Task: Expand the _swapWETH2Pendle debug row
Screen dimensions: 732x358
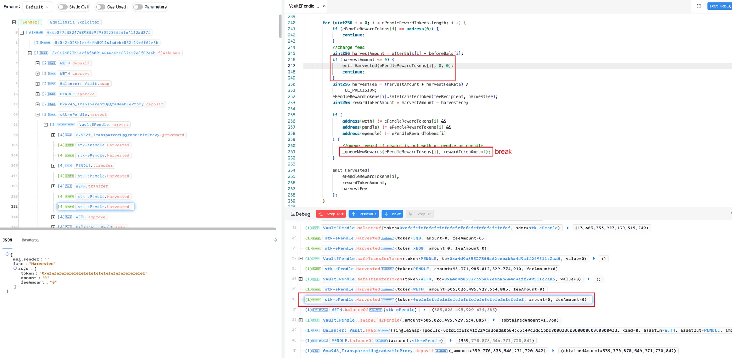Action: (301, 320)
